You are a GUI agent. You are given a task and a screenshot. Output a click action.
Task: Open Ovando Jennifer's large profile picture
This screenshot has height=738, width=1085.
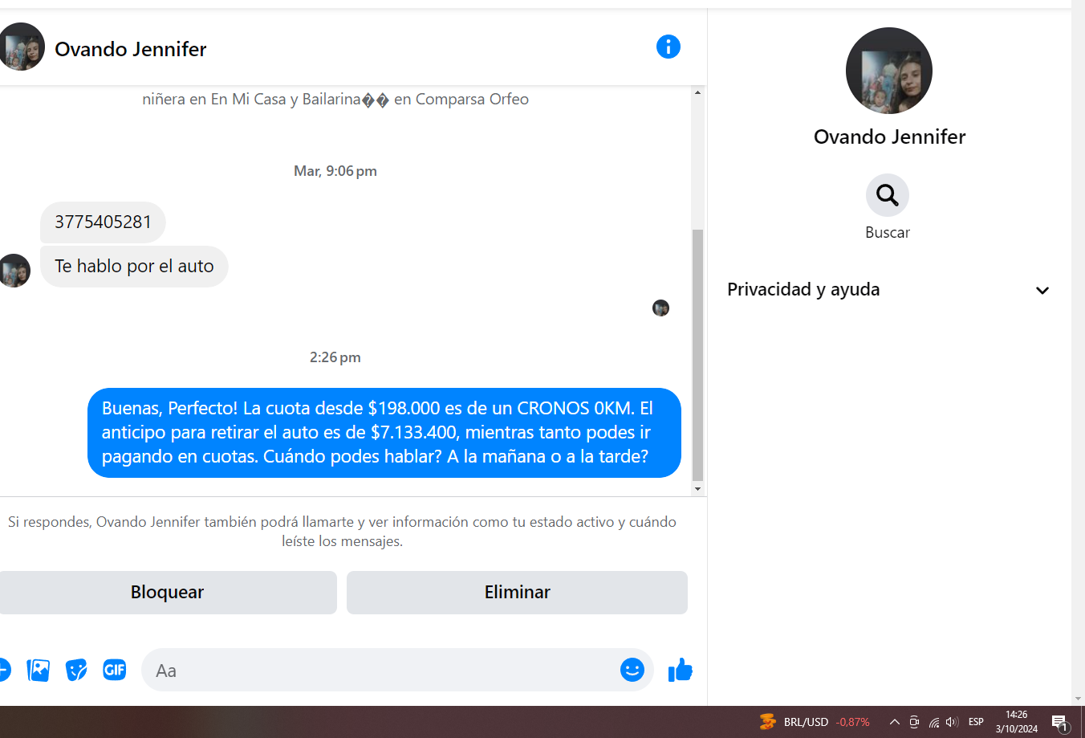tap(889, 71)
